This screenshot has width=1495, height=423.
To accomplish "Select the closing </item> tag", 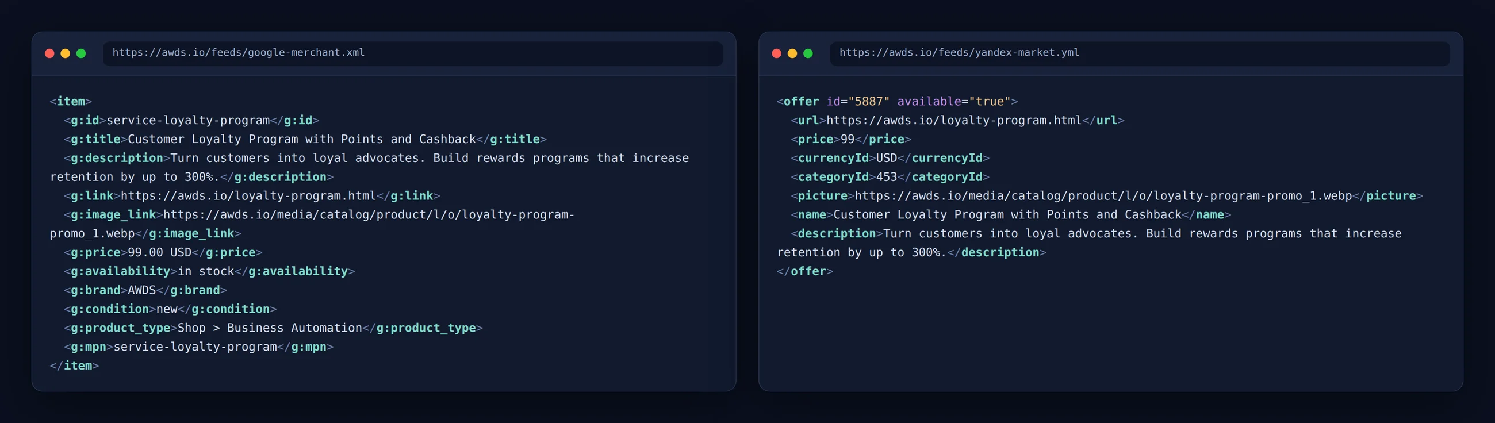I will coord(74,366).
